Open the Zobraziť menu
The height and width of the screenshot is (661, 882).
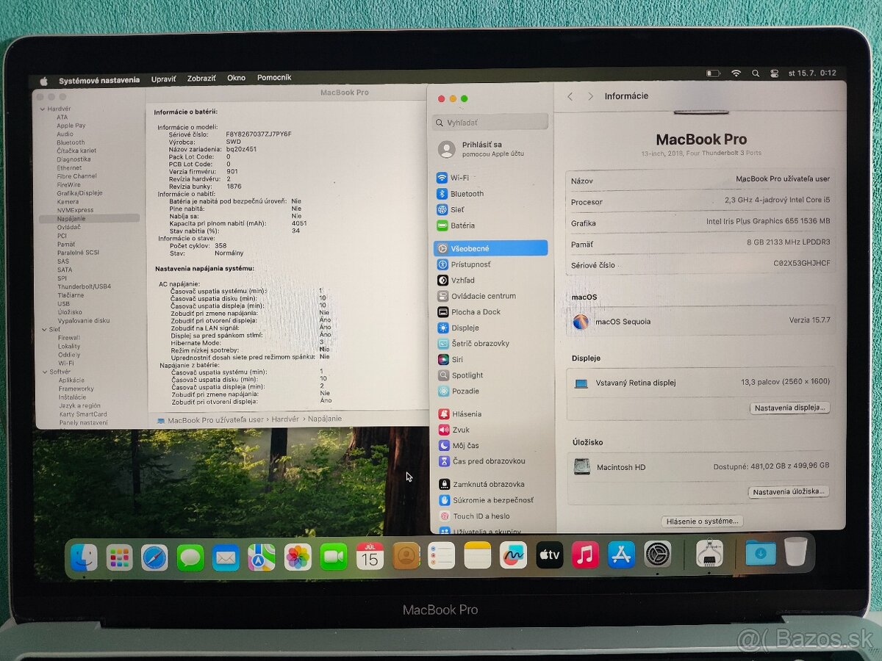coord(201,78)
